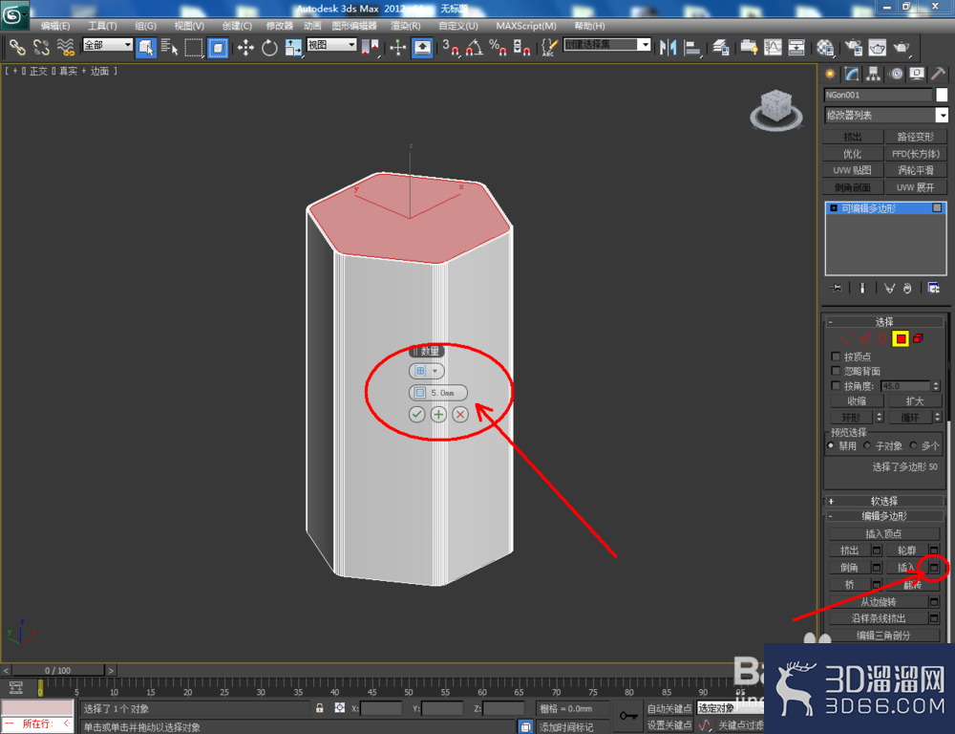Viewport: 955px width, 734px height.
Task: Toggle the lock selection padlock icon
Action: (320, 708)
